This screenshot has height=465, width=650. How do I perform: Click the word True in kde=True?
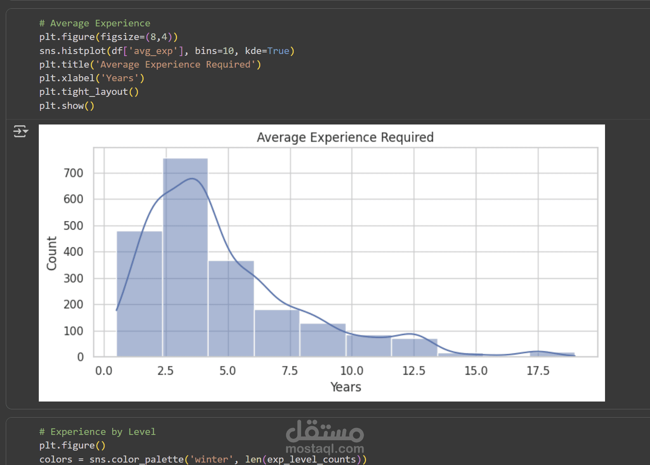pos(278,51)
